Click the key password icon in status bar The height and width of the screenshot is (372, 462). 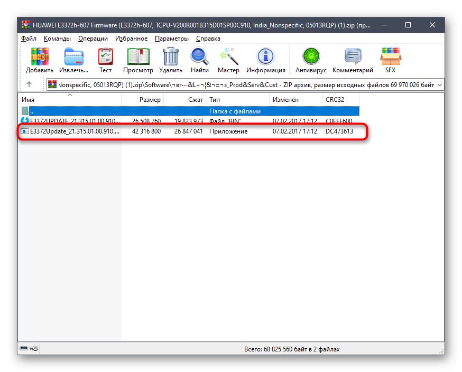(x=34, y=348)
